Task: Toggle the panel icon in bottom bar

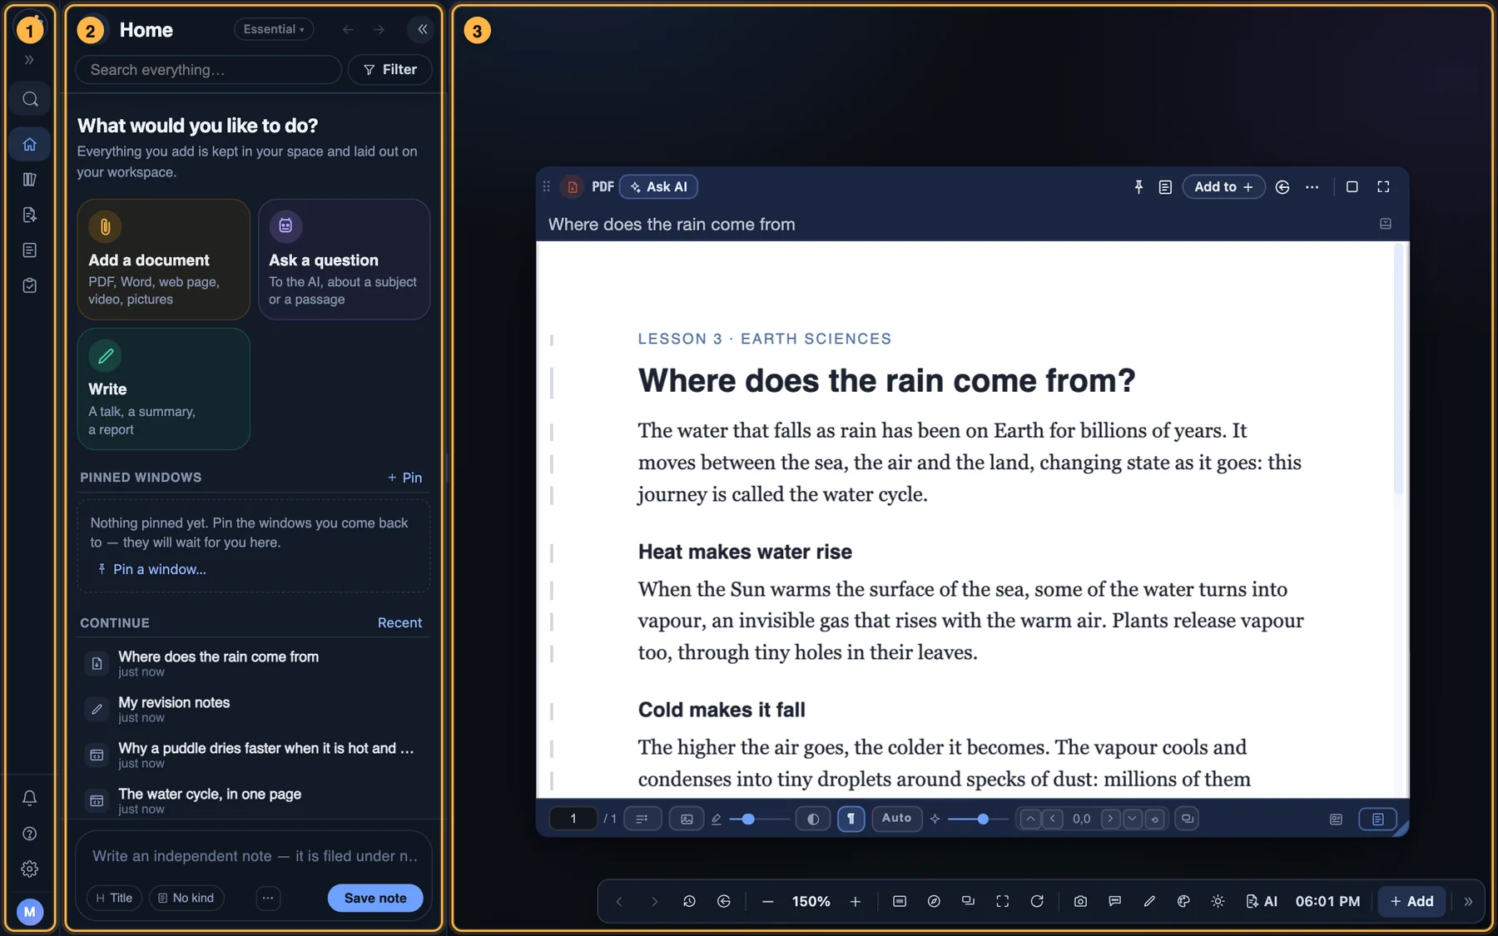Action: coord(900,901)
